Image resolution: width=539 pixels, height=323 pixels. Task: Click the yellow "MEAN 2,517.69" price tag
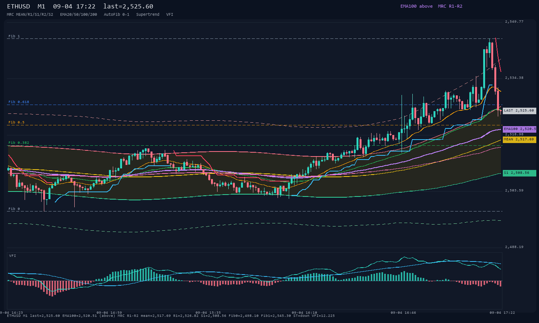pyautogui.click(x=519, y=140)
